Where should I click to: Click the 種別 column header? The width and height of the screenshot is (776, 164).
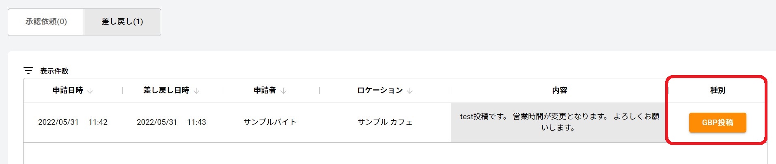[718, 90]
